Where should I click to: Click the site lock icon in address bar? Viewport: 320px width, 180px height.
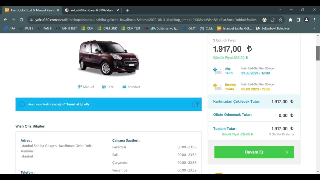point(31,20)
